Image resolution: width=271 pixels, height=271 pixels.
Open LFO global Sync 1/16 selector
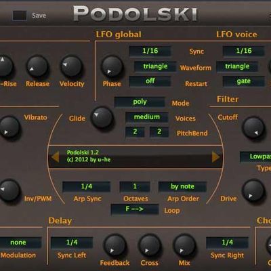coord(150,51)
